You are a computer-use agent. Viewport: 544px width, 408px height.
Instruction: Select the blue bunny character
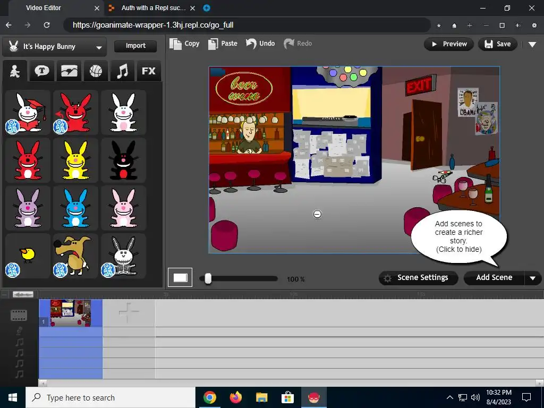[x=75, y=208]
